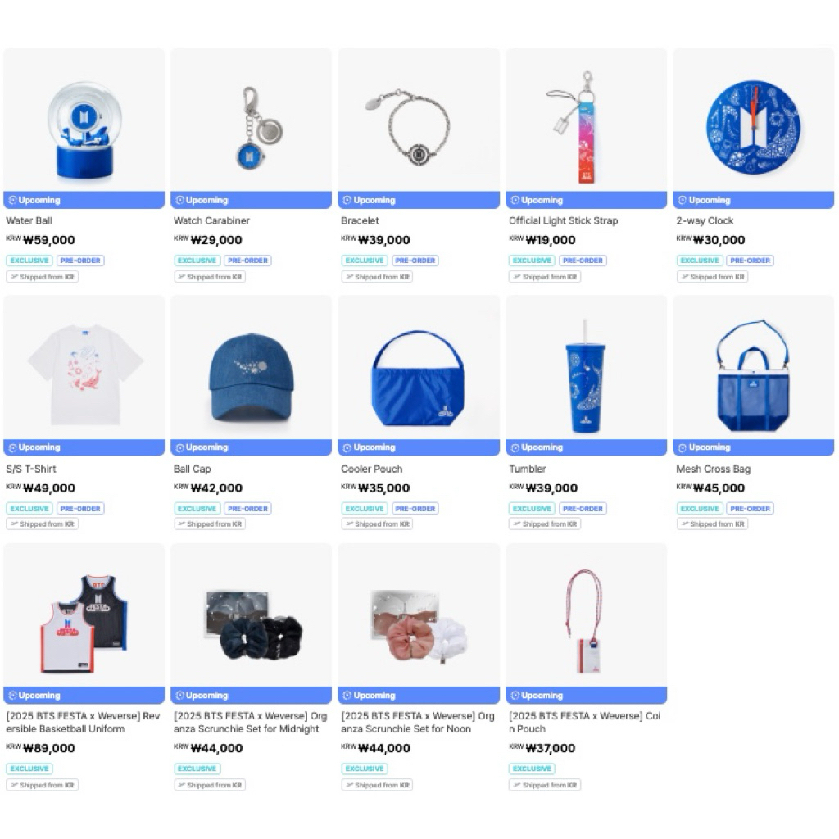Click the Coin Pouch product title
This screenshot has width=839, height=839.
pyautogui.click(x=584, y=723)
